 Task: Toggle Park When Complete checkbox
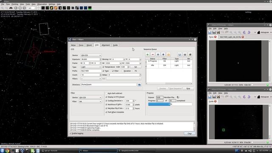(x=106, y=112)
